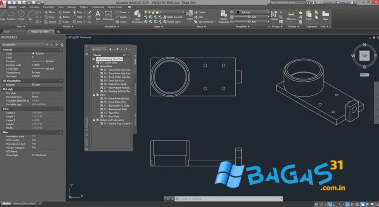Open Layer Properties manager
The image size is (379, 207).
tap(137, 17)
